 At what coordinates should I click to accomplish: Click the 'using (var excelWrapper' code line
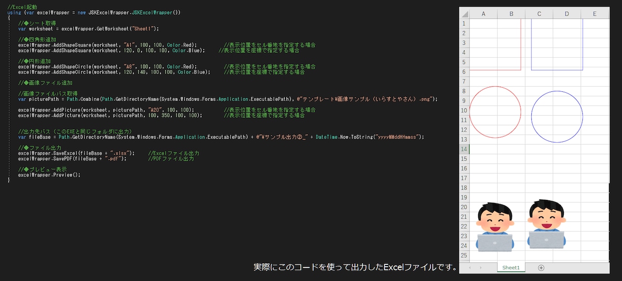point(94,12)
